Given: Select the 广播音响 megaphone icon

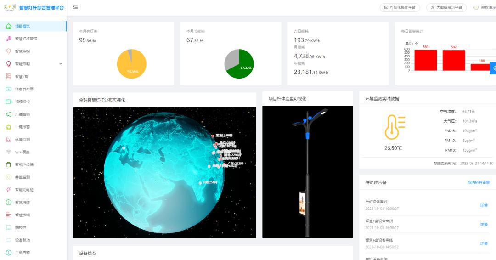Looking at the screenshot, I should coord(9,114).
